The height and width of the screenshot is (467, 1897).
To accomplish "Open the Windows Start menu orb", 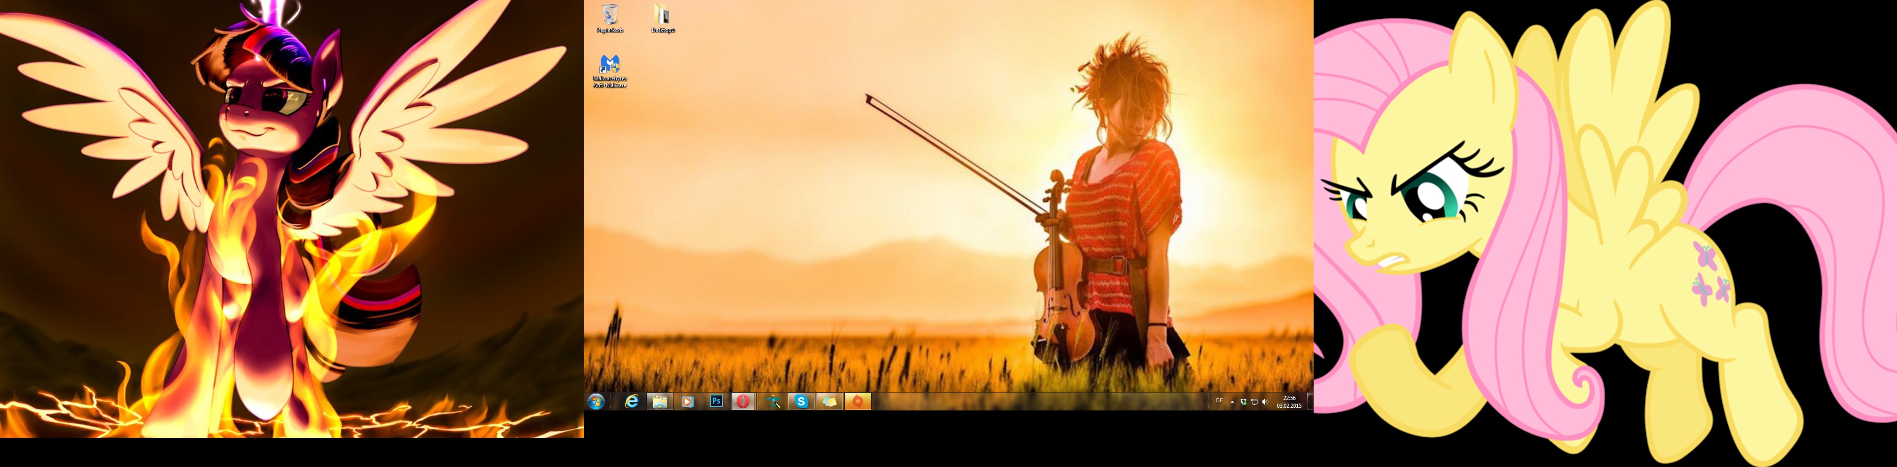I will pos(596,401).
